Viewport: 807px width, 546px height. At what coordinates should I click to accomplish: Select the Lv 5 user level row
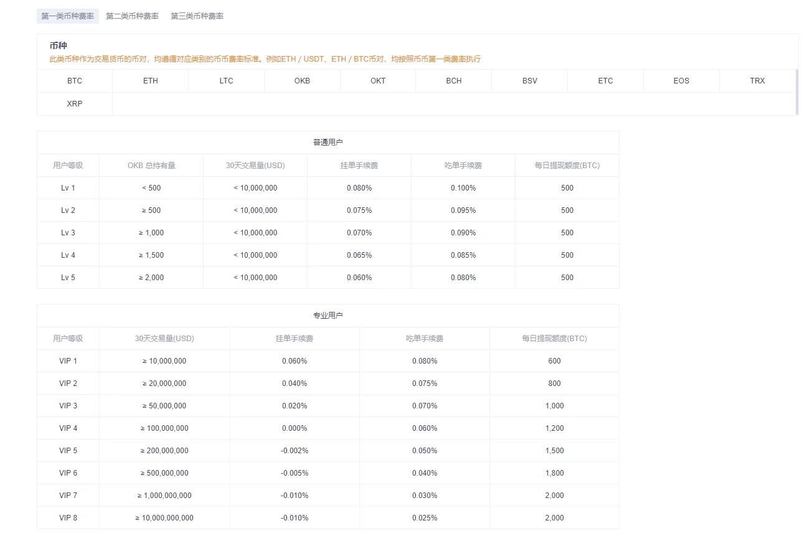[x=68, y=278]
